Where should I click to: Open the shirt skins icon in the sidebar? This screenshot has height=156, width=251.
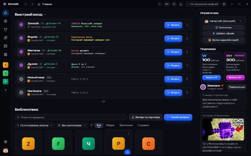6,29
